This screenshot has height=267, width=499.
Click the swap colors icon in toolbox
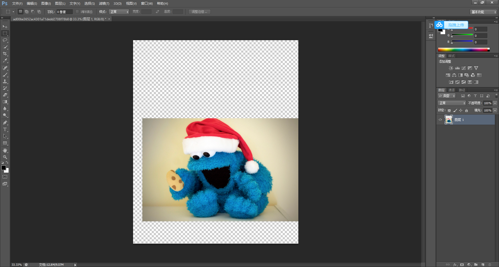[x=7, y=163]
